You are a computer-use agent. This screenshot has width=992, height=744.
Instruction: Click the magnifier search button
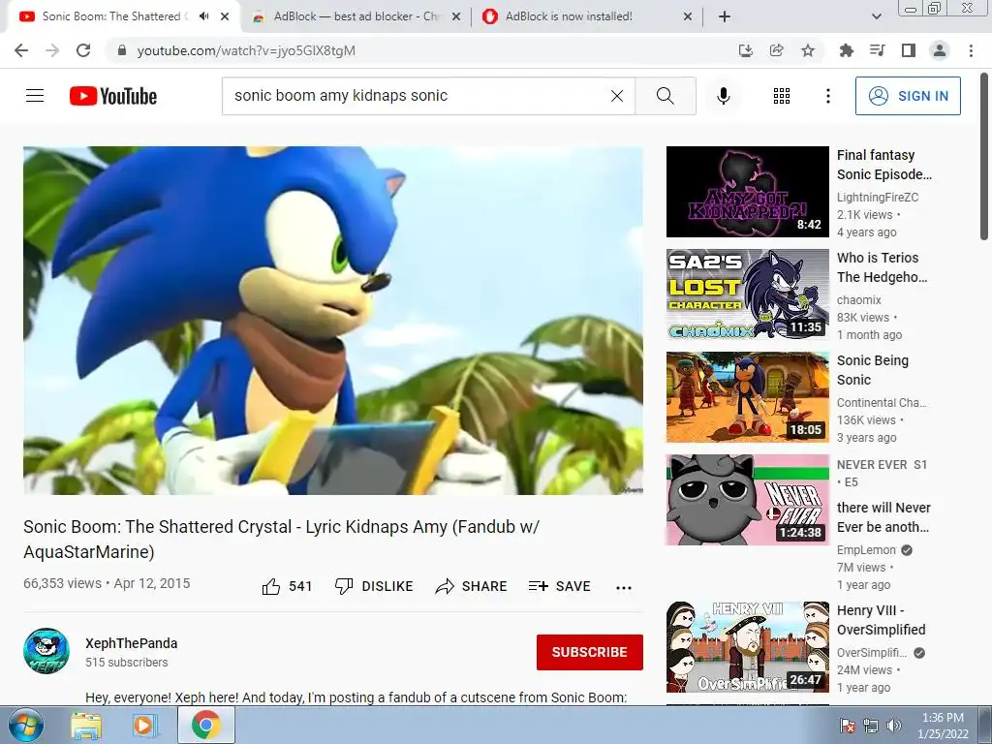[665, 96]
